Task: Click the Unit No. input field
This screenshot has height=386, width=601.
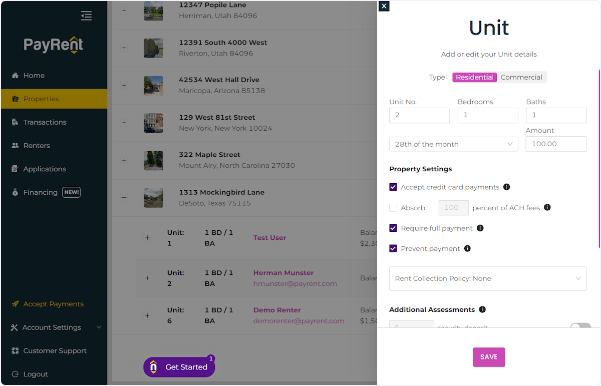Action: (x=419, y=115)
